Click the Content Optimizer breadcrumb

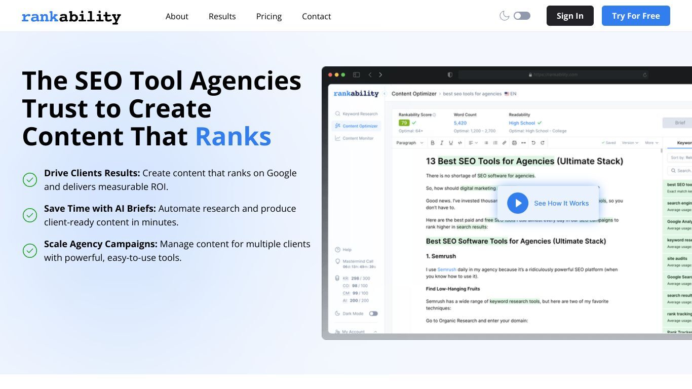(414, 94)
